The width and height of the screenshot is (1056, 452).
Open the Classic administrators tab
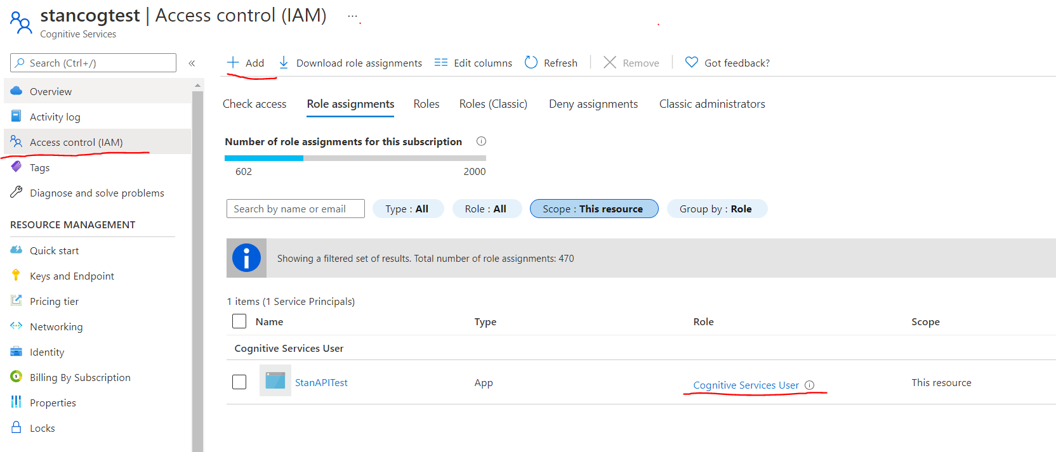(712, 104)
